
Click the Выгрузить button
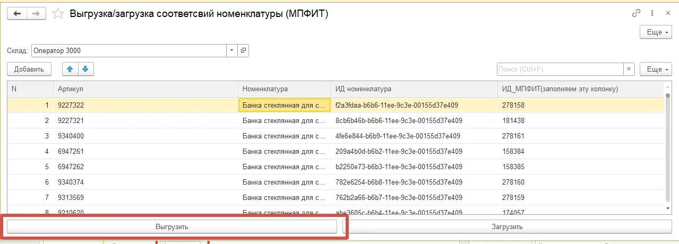click(x=172, y=226)
